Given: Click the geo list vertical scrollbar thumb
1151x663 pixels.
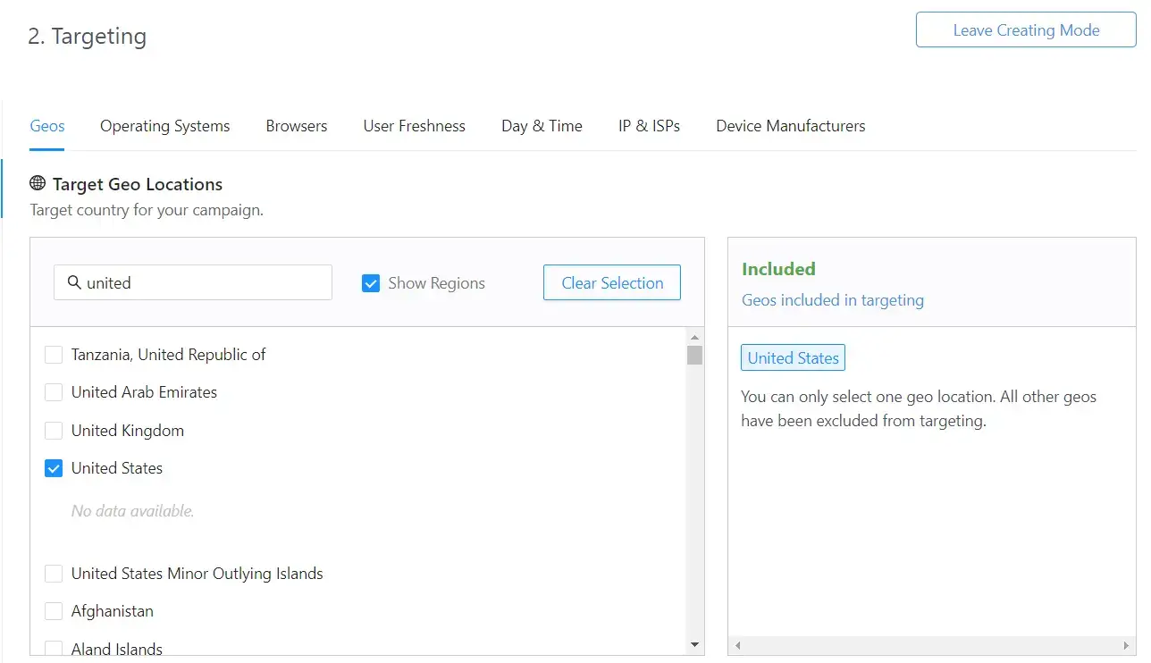Looking at the screenshot, I should (x=694, y=355).
